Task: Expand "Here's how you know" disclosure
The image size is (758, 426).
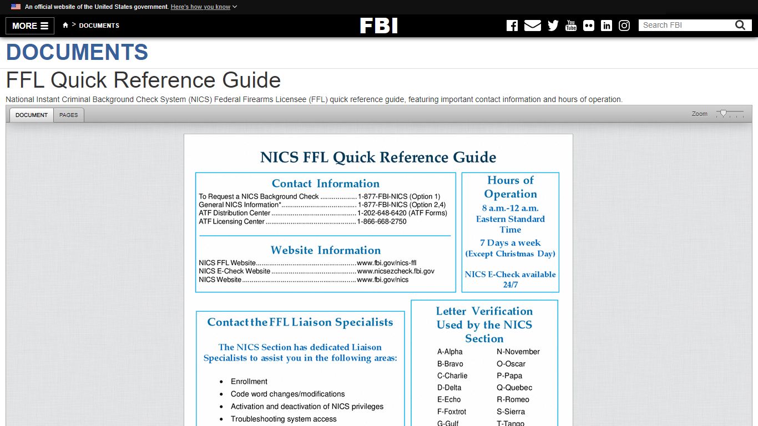Action: tap(204, 7)
